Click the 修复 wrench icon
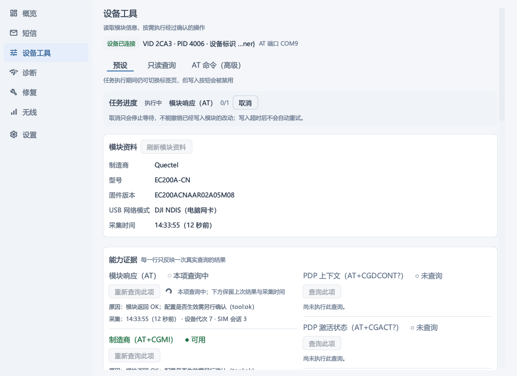517x376 pixels. (x=14, y=92)
